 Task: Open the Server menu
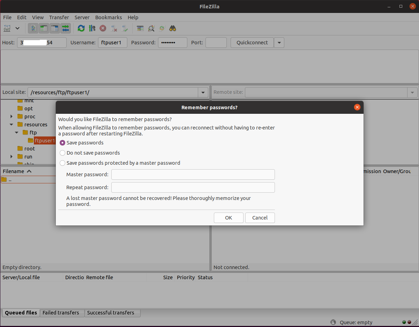pos(82,17)
